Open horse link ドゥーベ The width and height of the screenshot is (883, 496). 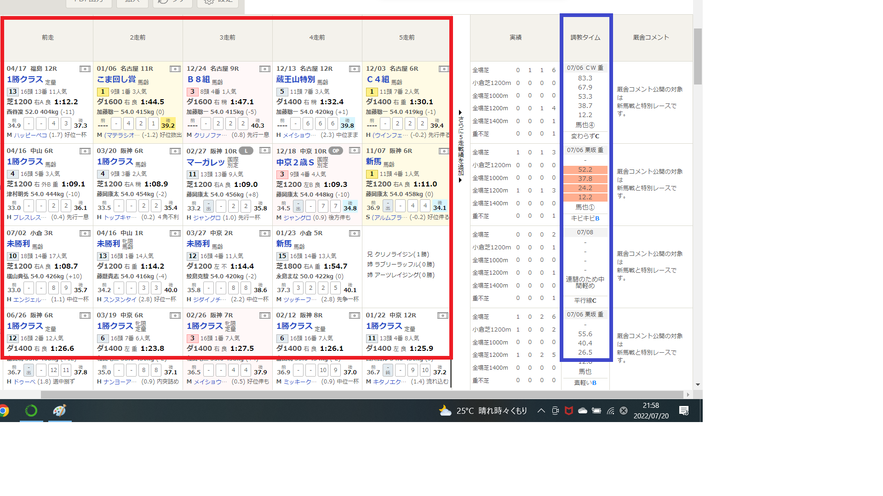(x=24, y=382)
